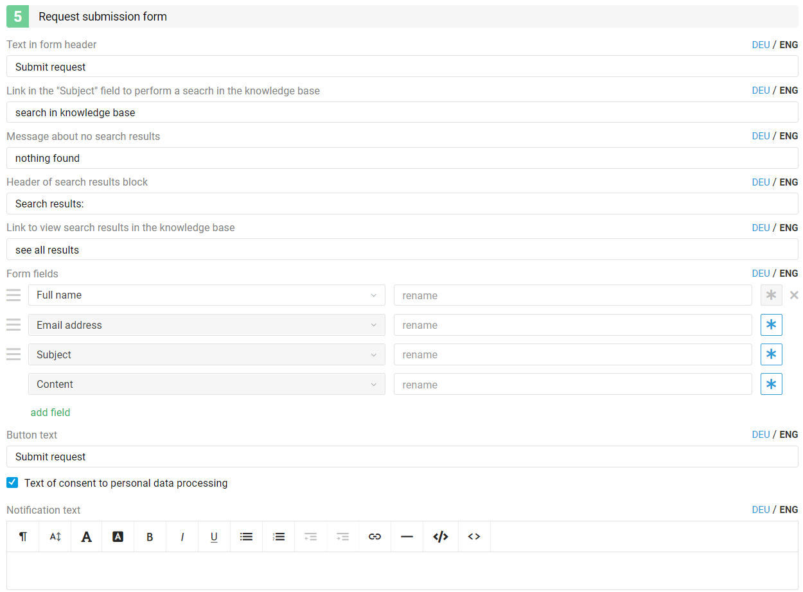Insert a bulleted list

(x=246, y=537)
